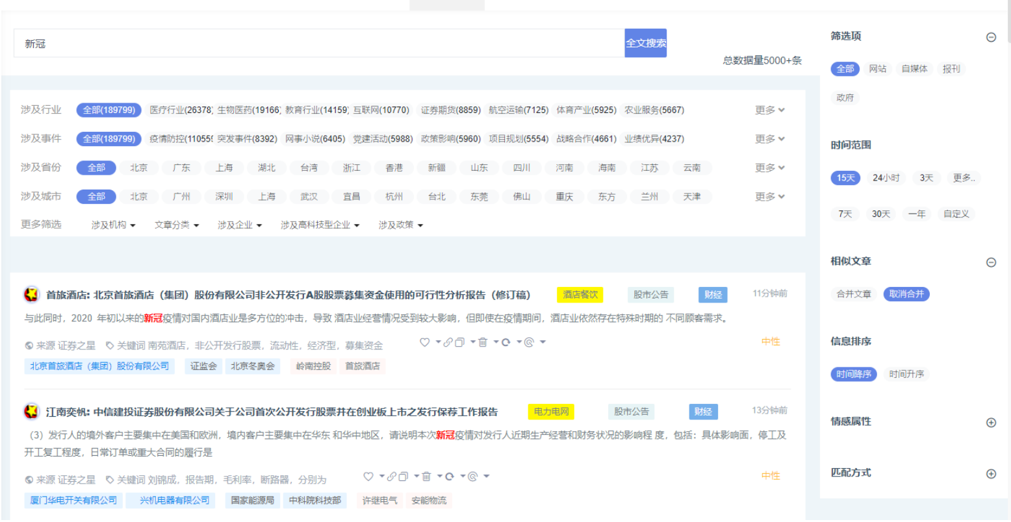Expand 更多 options for 涉及行业
This screenshot has width=1011, height=522.
pyautogui.click(x=769, y=110)
